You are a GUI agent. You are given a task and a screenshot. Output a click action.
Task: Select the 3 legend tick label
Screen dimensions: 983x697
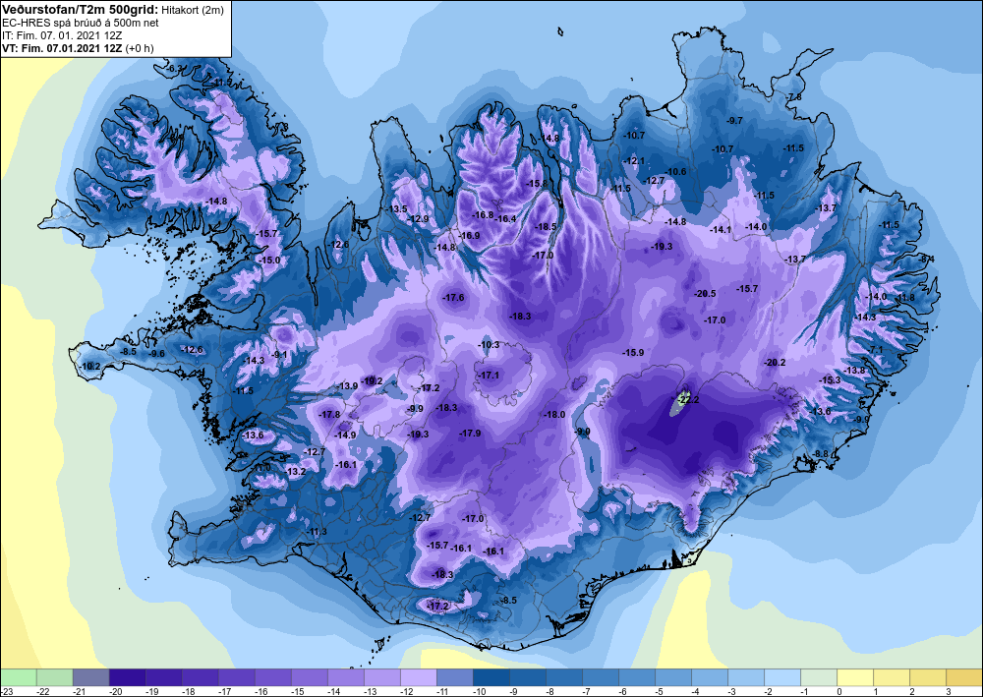pos(948,691)
